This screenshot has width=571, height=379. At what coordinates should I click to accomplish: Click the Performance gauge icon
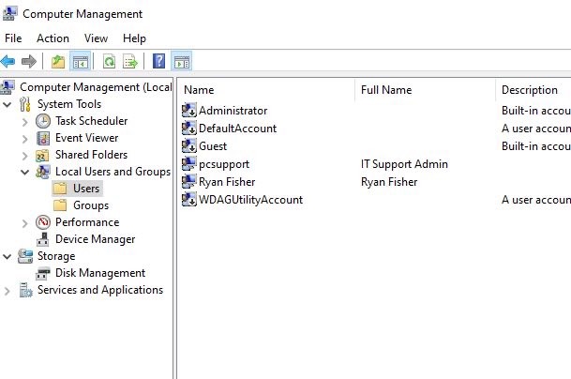tap(43, 222)
